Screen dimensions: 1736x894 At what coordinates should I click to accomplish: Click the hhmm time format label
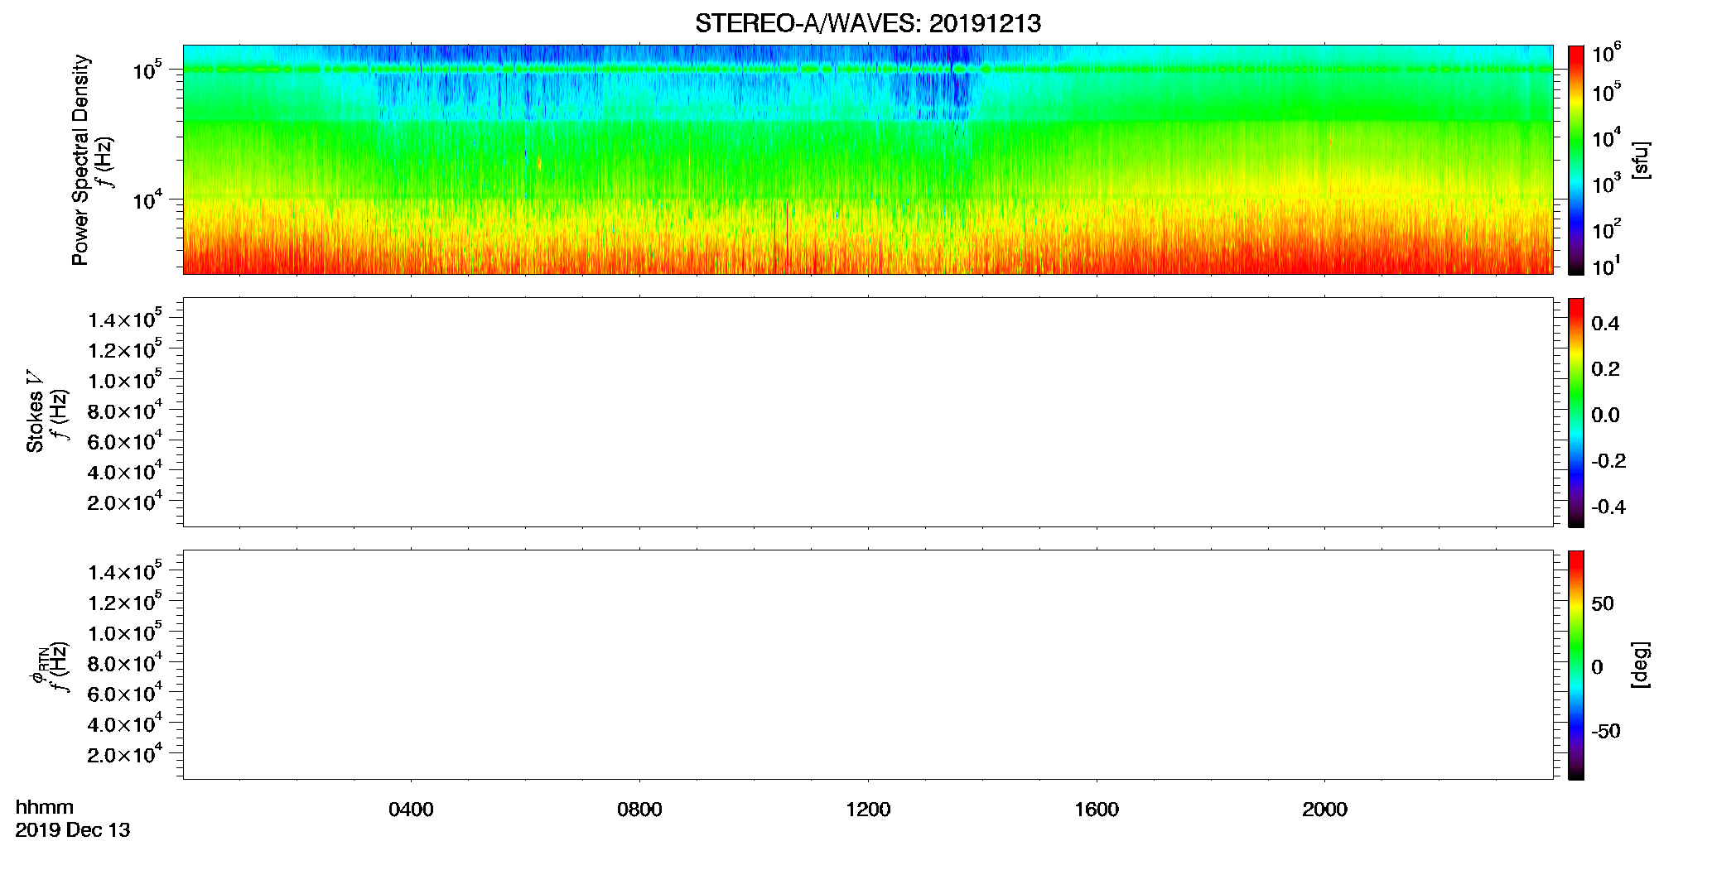(x=45, y=807)
